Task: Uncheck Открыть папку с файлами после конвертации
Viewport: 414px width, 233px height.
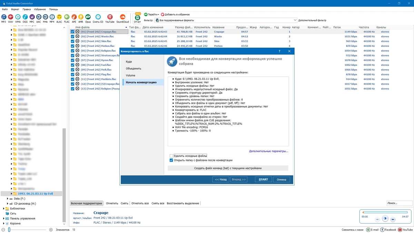Action: (x=171, y=160)
